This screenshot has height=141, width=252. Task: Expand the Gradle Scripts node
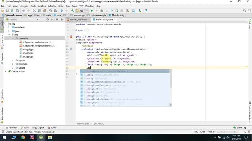coord(6,71)
